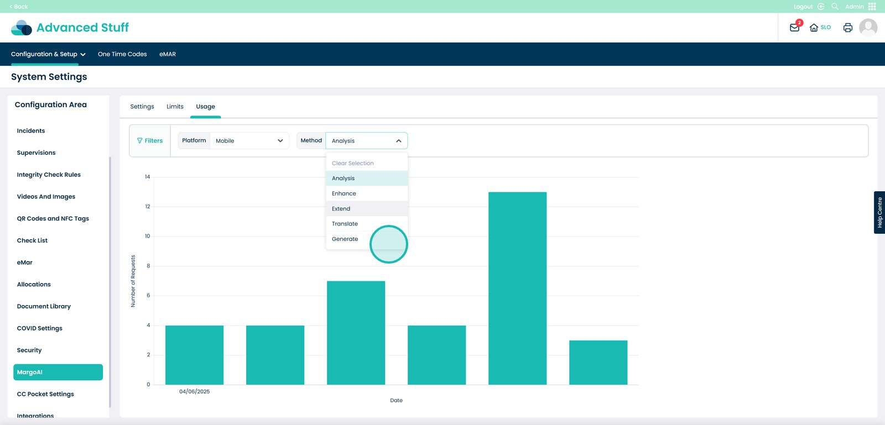Choose Translate in the Method list

point(345,224)
